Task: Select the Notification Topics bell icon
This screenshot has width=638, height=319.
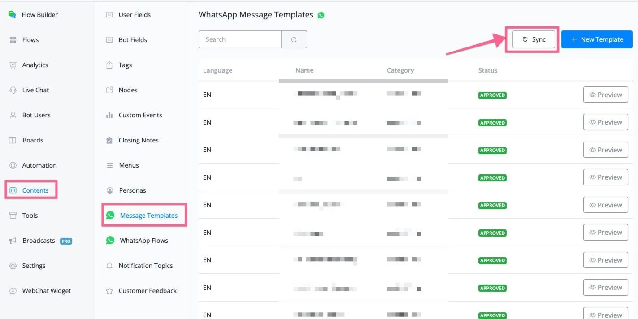Action: pos(109,266)
